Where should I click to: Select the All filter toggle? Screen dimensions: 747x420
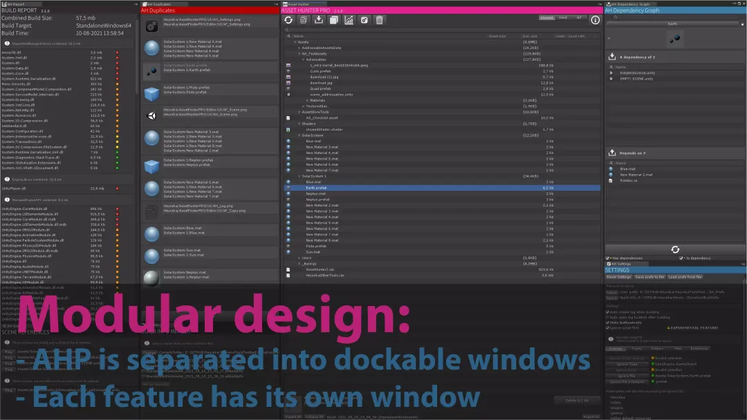pos(579,17)
